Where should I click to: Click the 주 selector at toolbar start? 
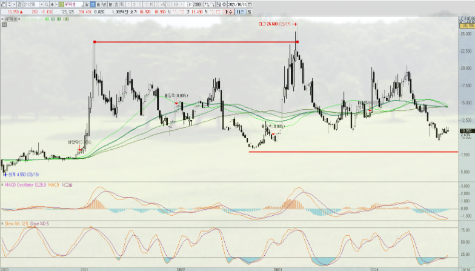pyautogui.click(x=10, y=5)
